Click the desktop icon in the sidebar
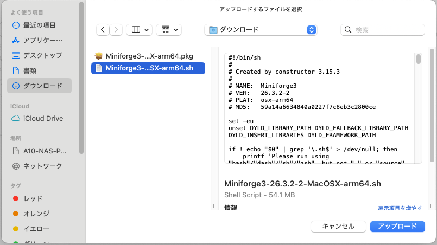The width and height of the screenshot is (437, 245). click(x=16, y=55)
